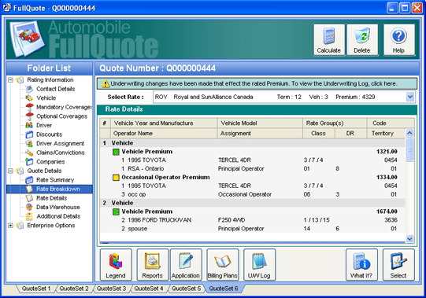The width and height of the screenshot is (426, 298).
Task: Switch to the QuoteSet 5 tab
Action: [186, 289]
